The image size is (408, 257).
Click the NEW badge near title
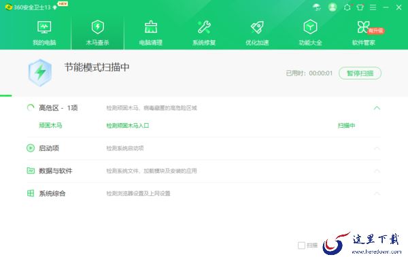63,3
